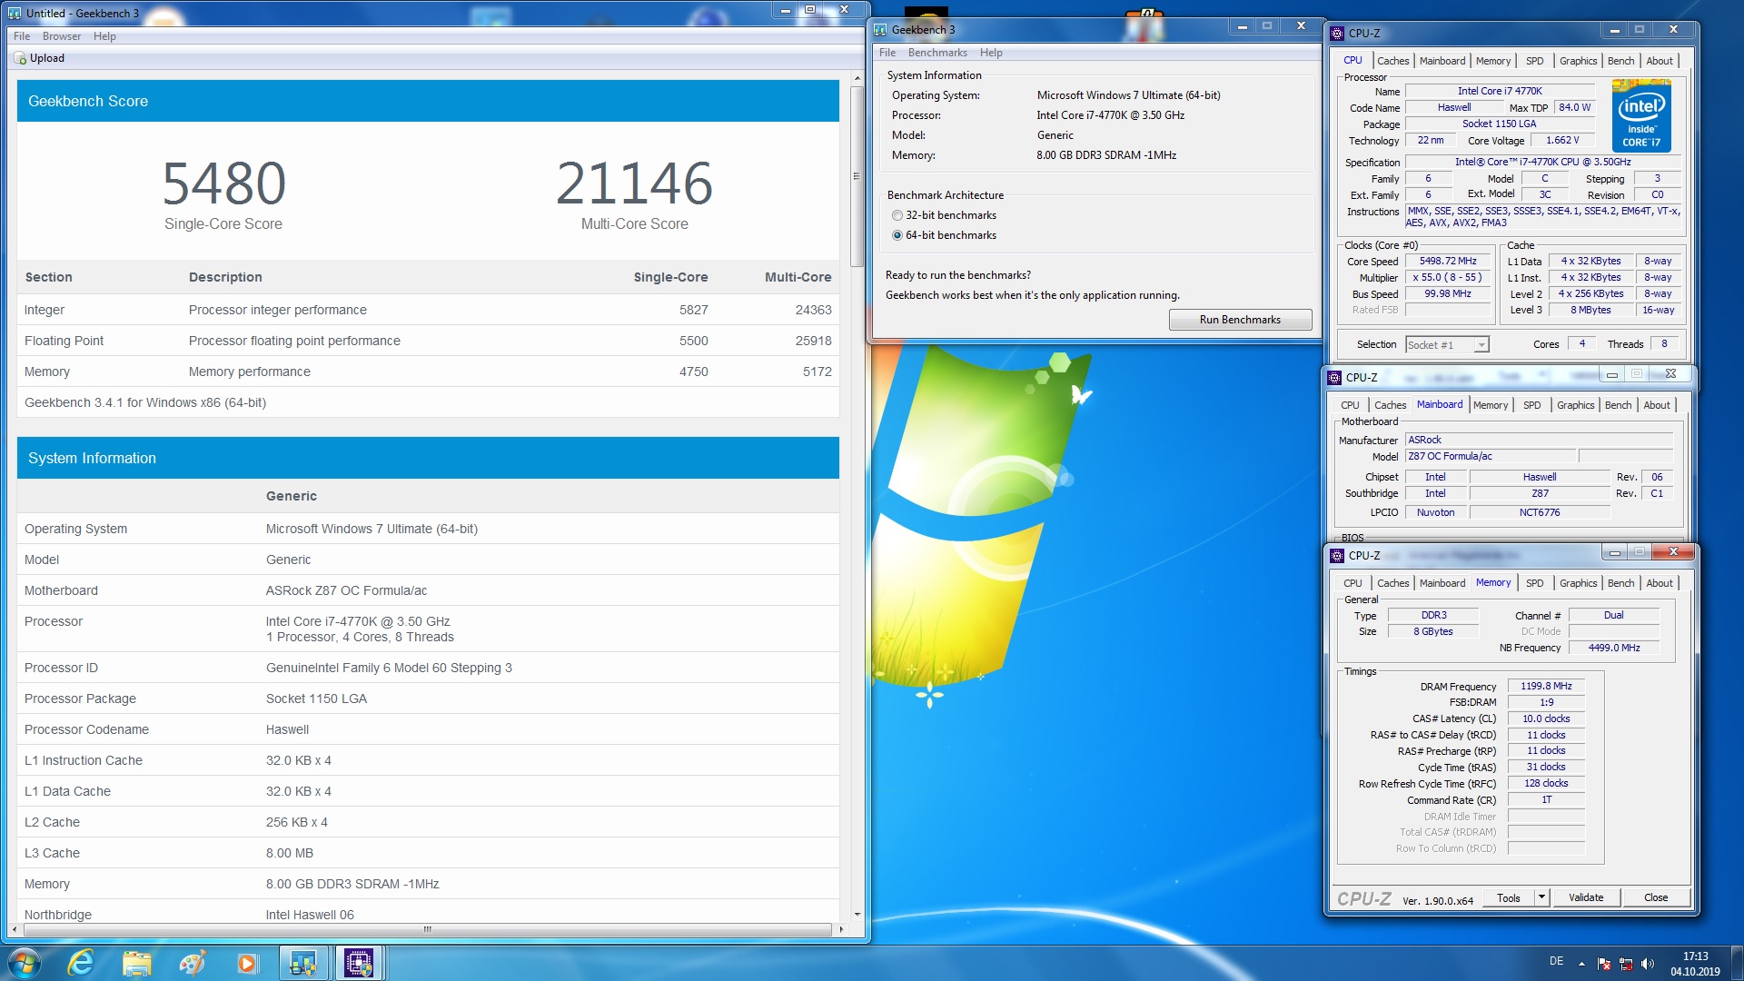Open Tools dropdown arrow in CPU-Z

1541,897
